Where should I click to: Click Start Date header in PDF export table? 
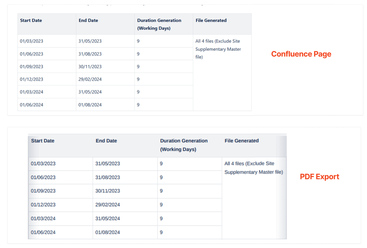(61, 145)
